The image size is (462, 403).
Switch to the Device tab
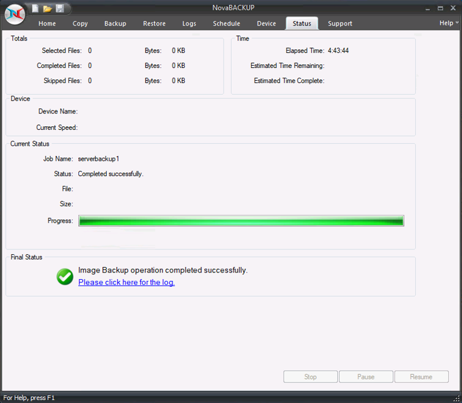(x=266, y=24)
